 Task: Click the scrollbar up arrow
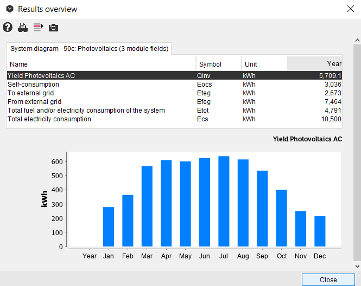[x=357, y=41]
